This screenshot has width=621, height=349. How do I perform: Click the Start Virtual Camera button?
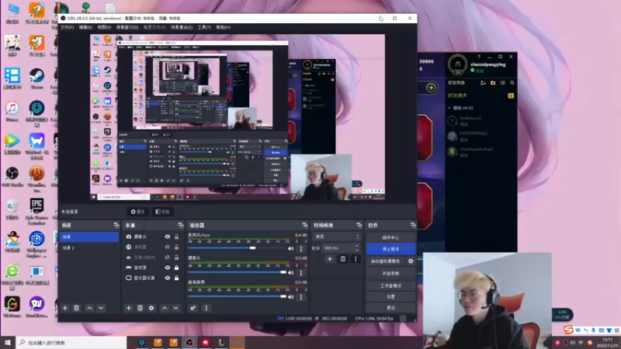(x=386, y=261)
